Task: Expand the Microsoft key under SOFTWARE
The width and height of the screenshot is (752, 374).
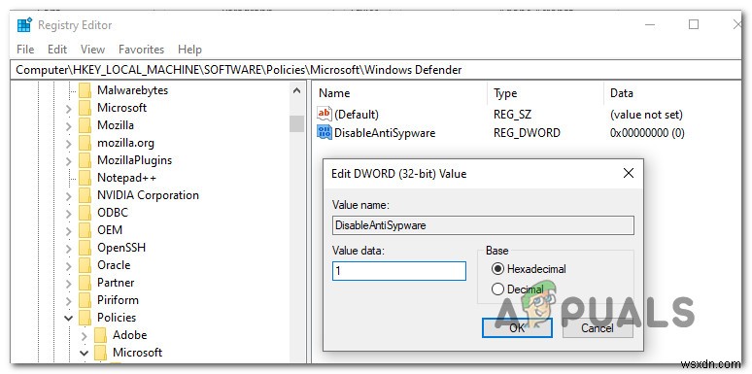Action: pyautogui.click(x=69, y=109)
